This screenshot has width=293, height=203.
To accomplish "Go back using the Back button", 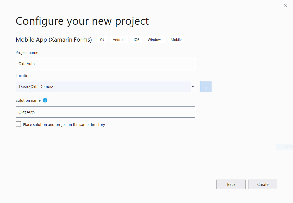I will click(x=231, y=184).
